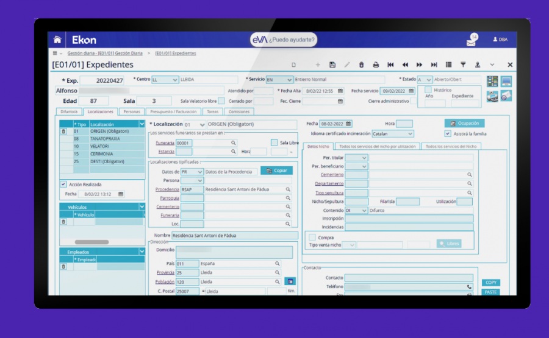This screenshot has height=338, width=549.
Task: Toggle the Compra checkbox
Action: 312,238
